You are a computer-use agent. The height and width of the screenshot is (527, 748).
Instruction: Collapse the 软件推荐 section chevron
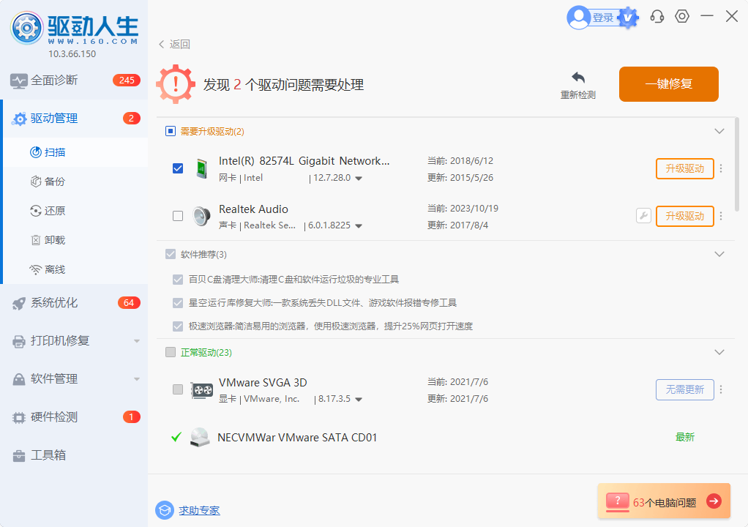(x=719, y=254)
